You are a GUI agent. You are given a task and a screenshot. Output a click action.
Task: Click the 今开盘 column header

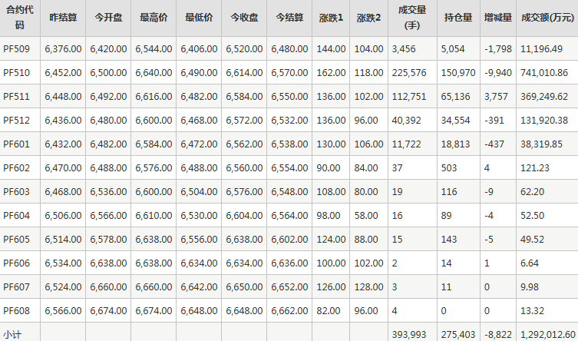[x=108, y=18]
